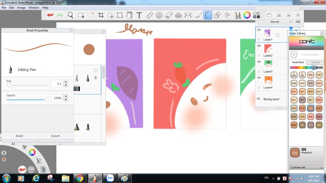
Task: Select the Steady Stroke tool
Action: (198, 15)
